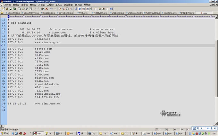Click the 开始 Start button on the taskbar
The image size is (218, 136).
4,133
